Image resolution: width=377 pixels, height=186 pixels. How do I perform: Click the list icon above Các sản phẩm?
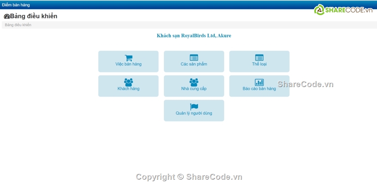click(x=194, y=58)
